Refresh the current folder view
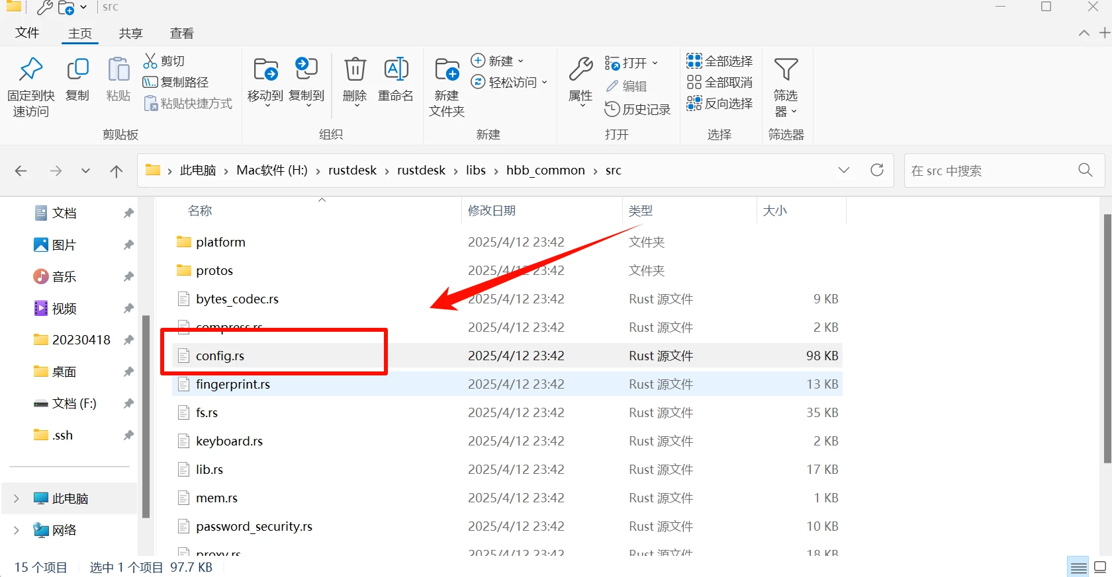The height and width of the screenshot is (577, 1112). [877, 171]
